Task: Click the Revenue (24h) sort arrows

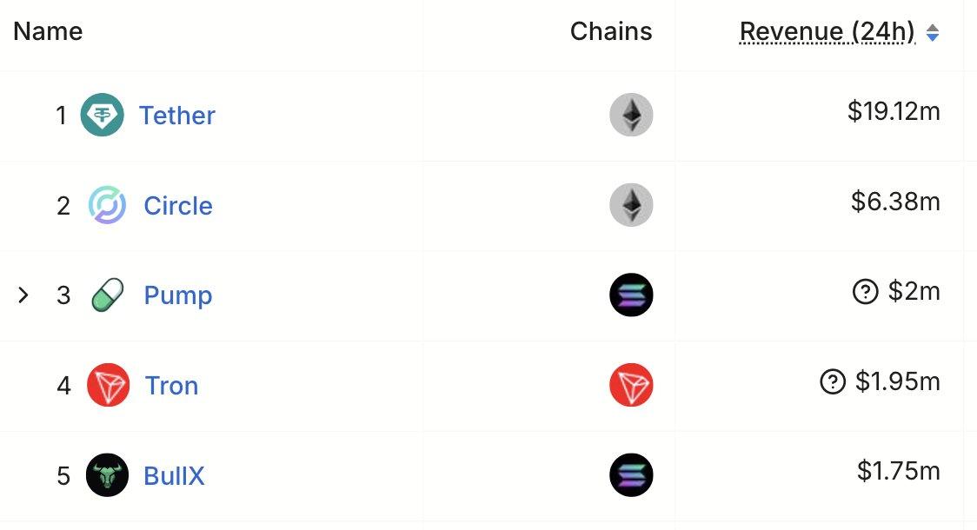Action: [x=934, y=32]
